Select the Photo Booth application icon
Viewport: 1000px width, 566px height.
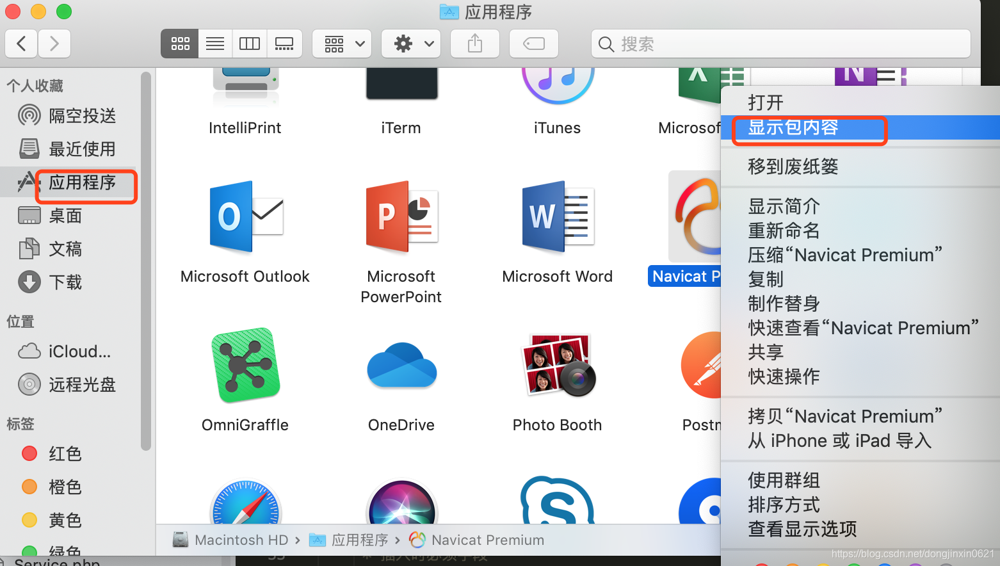[558, 366]
